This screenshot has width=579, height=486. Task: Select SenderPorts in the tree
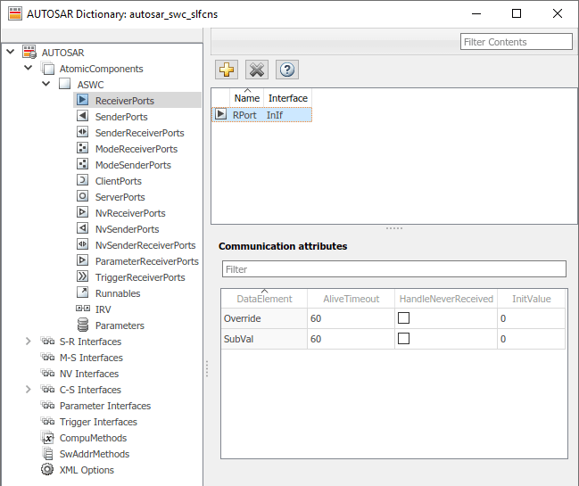click(x=121, y=117)
